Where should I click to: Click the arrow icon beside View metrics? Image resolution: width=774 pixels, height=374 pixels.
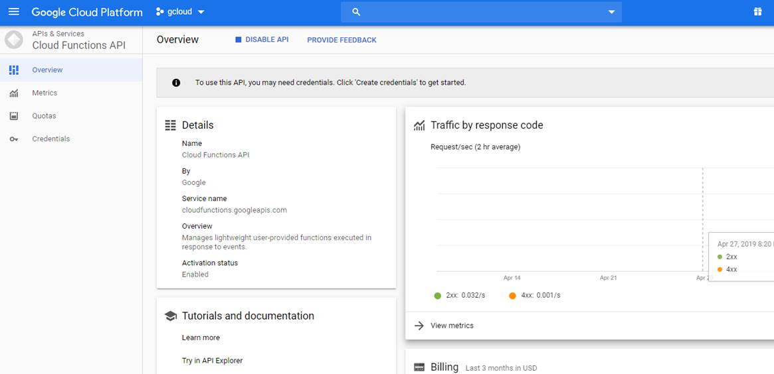[419, 326]
